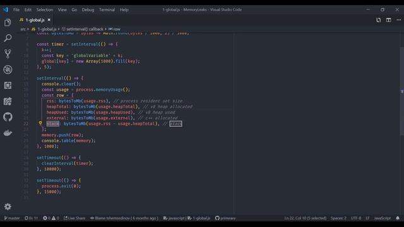404x227 pixels.
Task: Open the Docker whale icon
Action: (8, 133)
